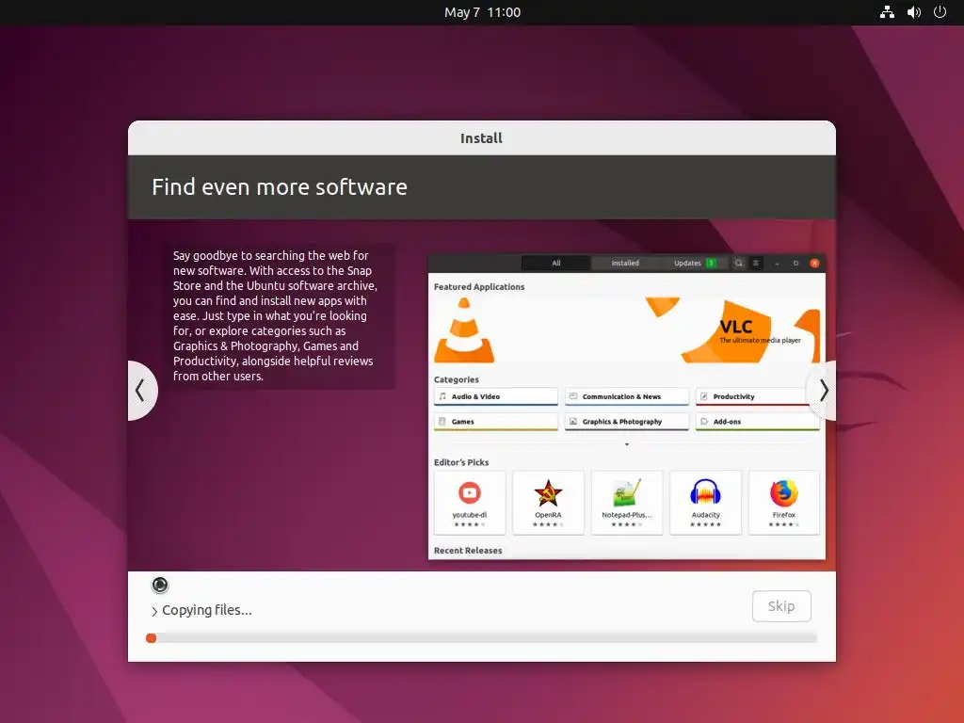
Task: Select the youtube-dl app icon
Action: pos(470,492)
